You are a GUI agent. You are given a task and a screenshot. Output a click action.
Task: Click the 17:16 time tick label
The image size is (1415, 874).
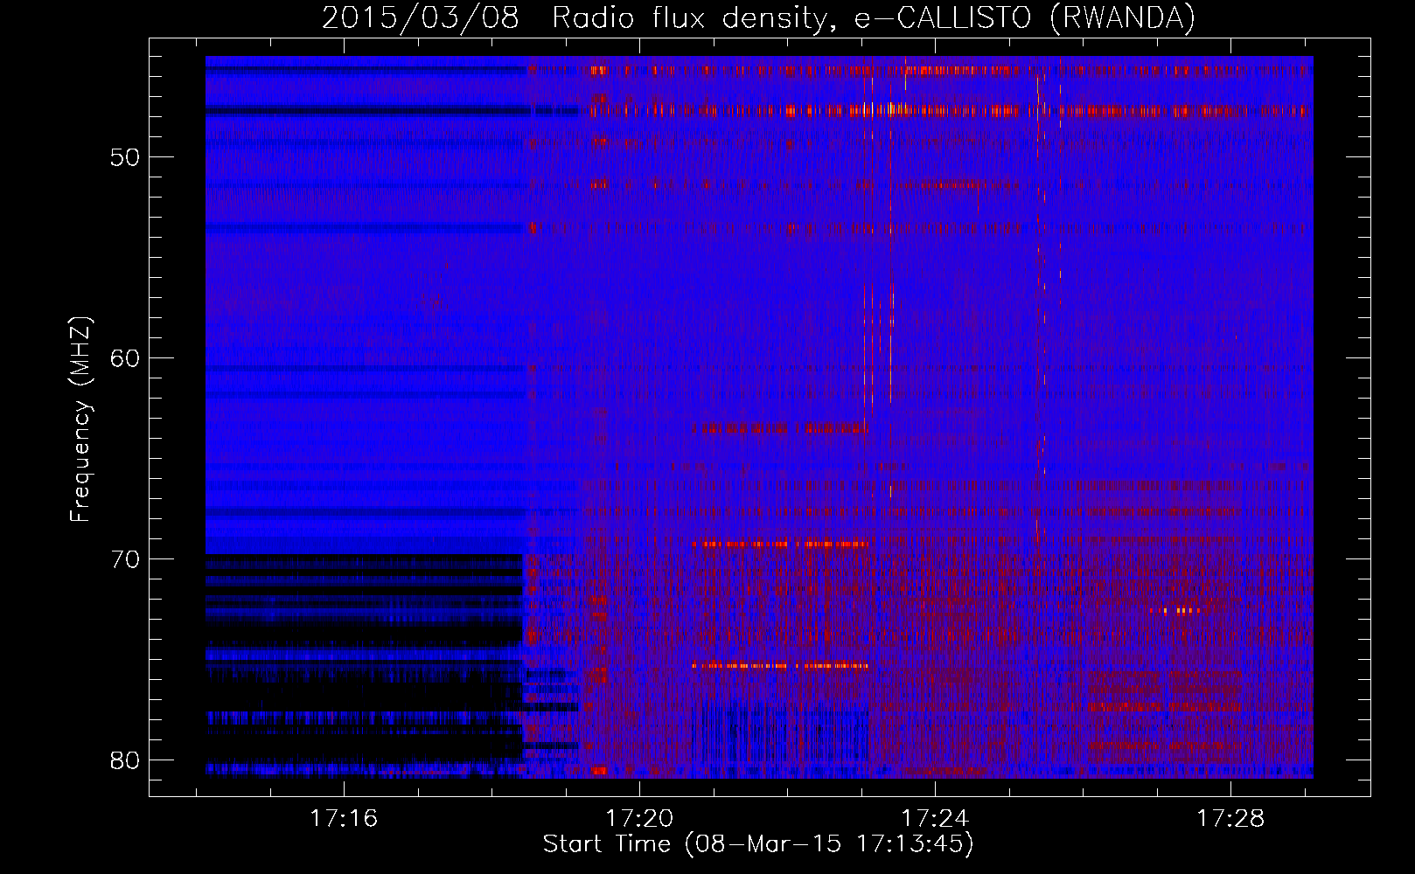pos(344,818)
